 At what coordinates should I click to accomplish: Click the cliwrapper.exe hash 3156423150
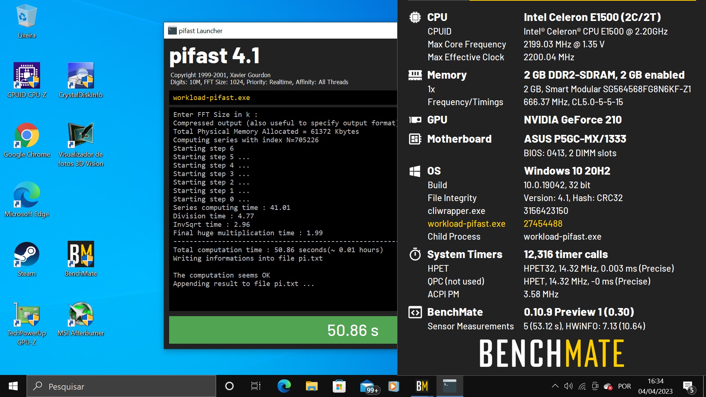[x=546, y=211]
